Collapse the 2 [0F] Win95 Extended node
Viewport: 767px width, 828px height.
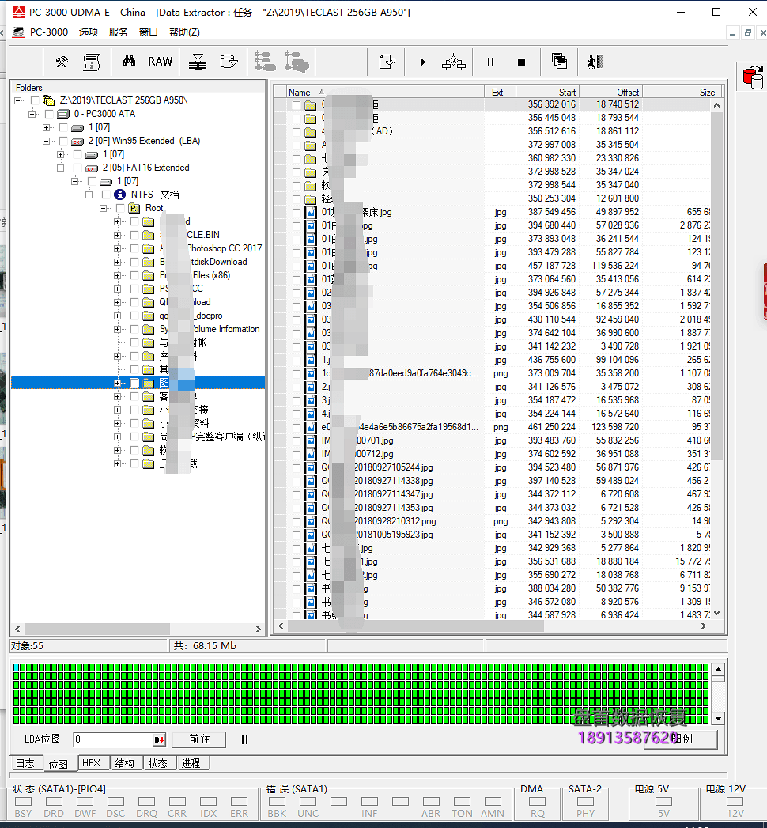47,141
